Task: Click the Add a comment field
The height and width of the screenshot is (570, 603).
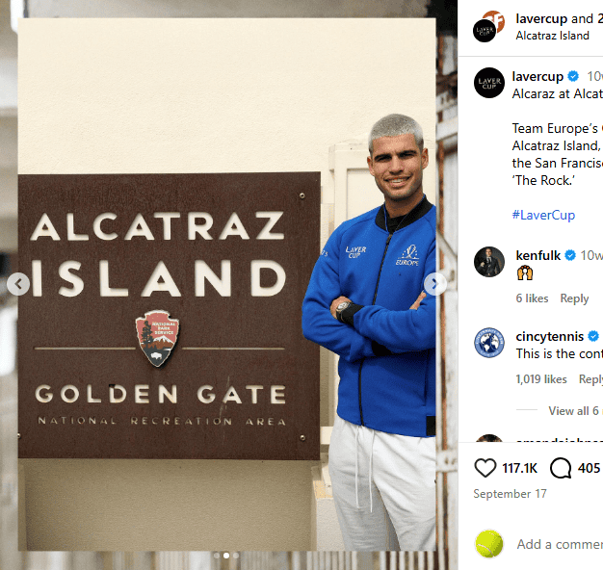Action: tap(560, 544)
